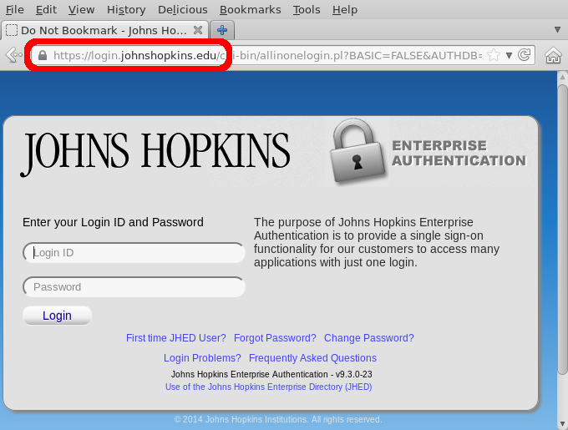Click the Password input field

pos(134,287)
